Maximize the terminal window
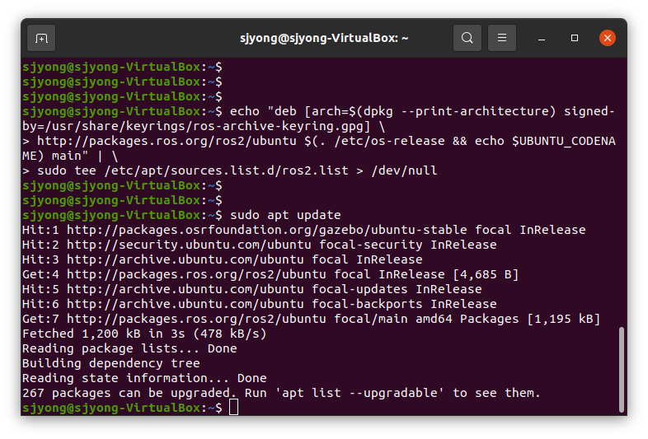The height and width of the screenshot is (439, 648). (575, 38)
